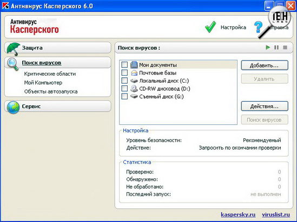Click the Добавить... button
The image size is (297, 222).
(265, 65)
